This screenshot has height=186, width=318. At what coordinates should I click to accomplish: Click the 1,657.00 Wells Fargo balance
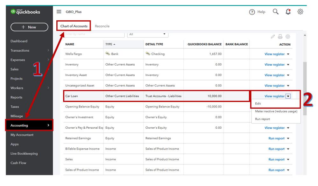click(x=216, y=54)
